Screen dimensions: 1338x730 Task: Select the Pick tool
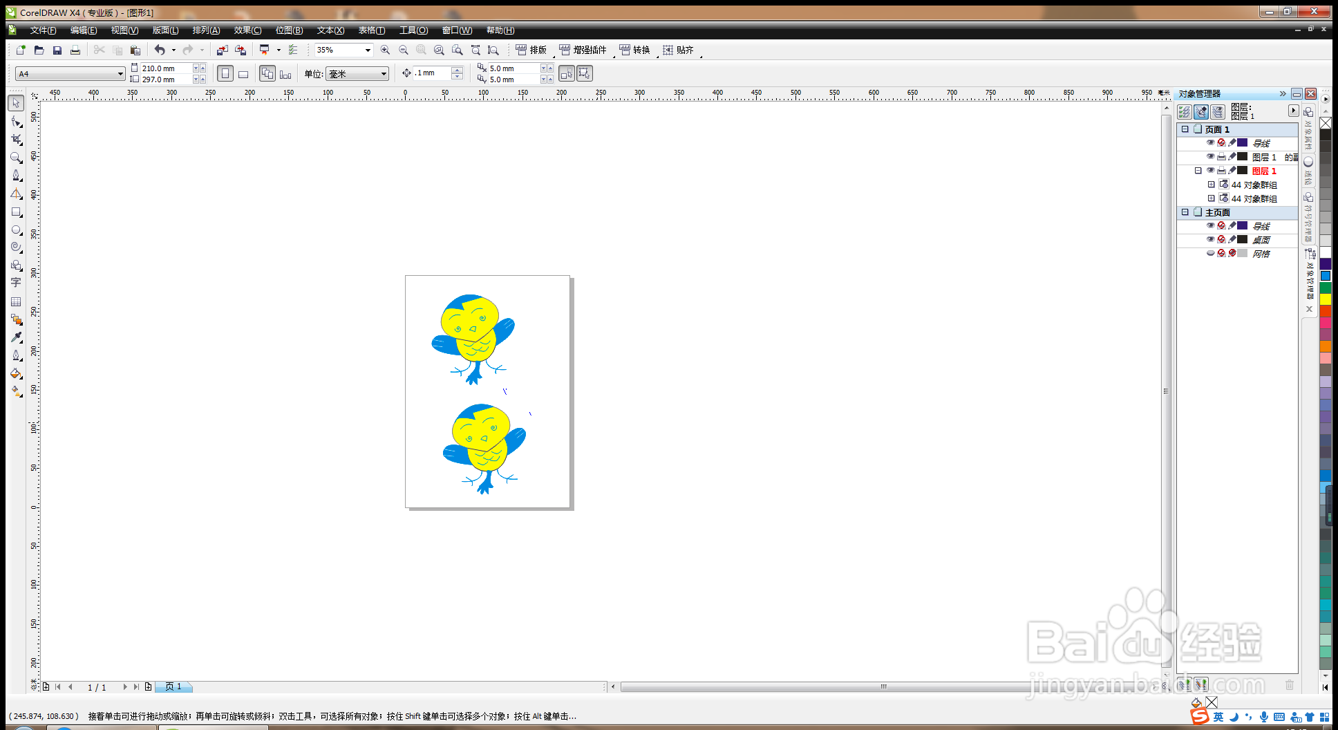tap(16, 103)
